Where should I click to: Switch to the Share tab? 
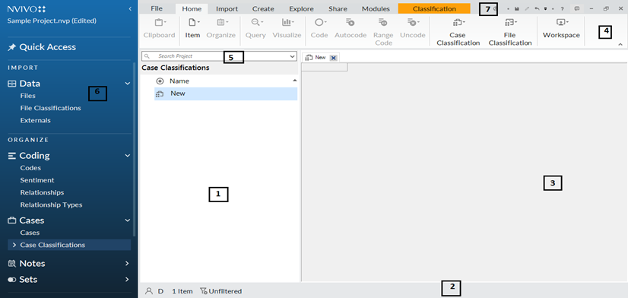[338, 9]
